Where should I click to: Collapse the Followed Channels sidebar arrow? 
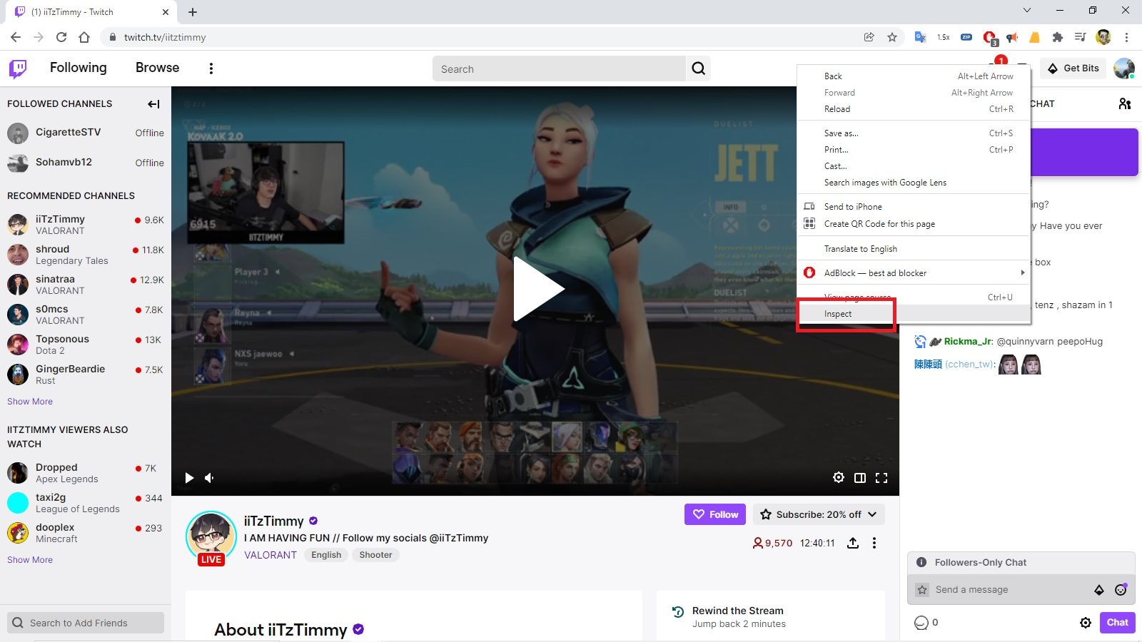point(153,104)
